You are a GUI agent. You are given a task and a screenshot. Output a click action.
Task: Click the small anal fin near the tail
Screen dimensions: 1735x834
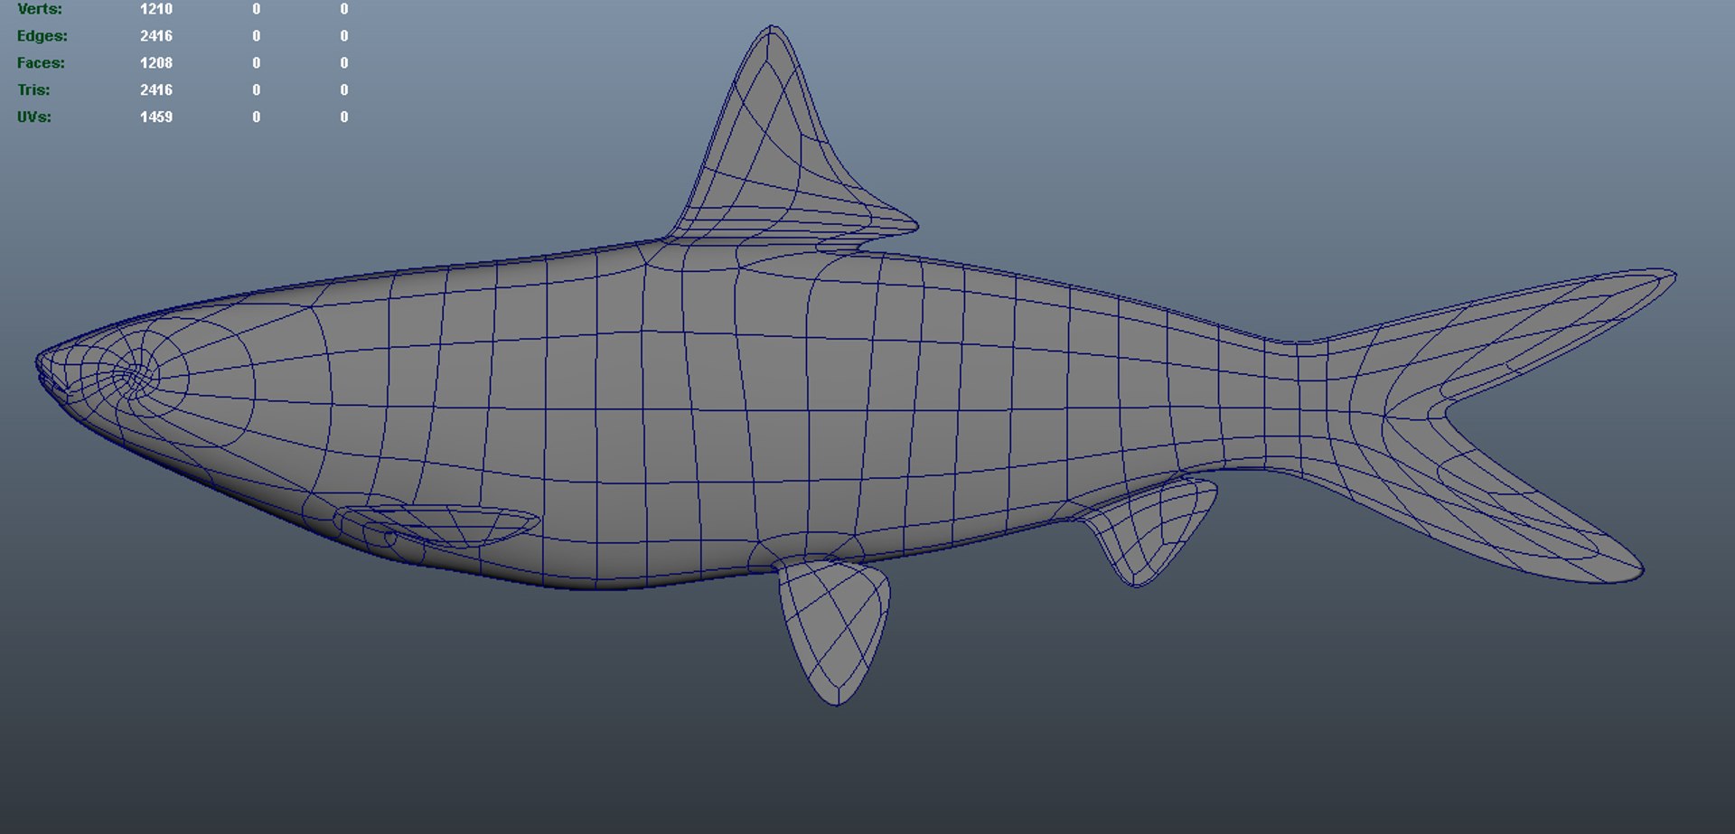1149,531
